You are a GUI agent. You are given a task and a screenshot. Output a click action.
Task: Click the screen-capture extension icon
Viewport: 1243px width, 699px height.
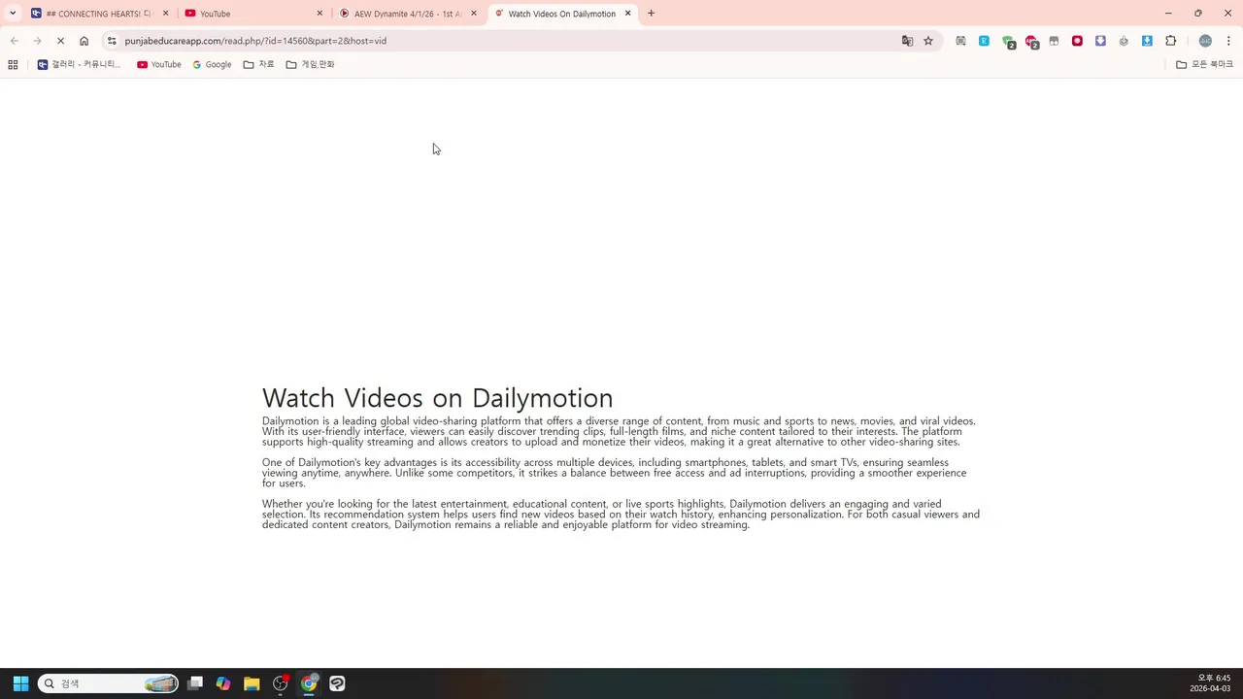coord(960,41)
